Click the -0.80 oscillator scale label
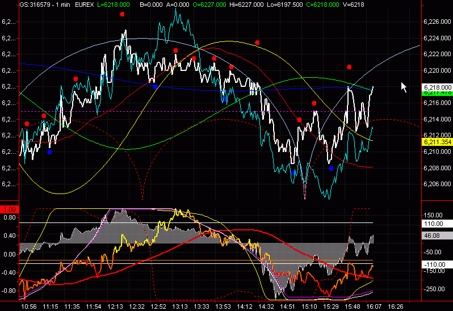The width and height of the screenshot is (453, 311). pyautogui.click(x=9, y=291)
